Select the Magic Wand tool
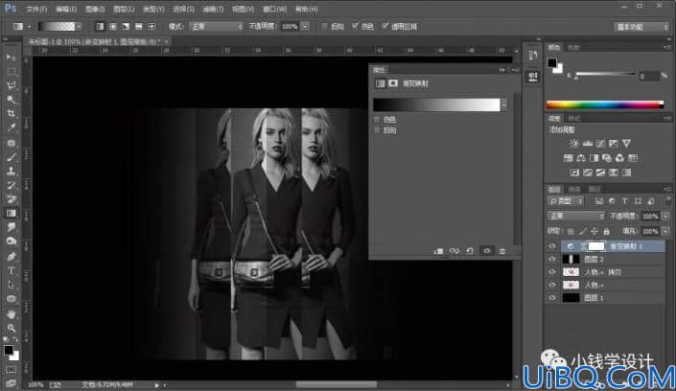Image resolution: width=676 pixels, height=391 pixels. coord(12,100)
